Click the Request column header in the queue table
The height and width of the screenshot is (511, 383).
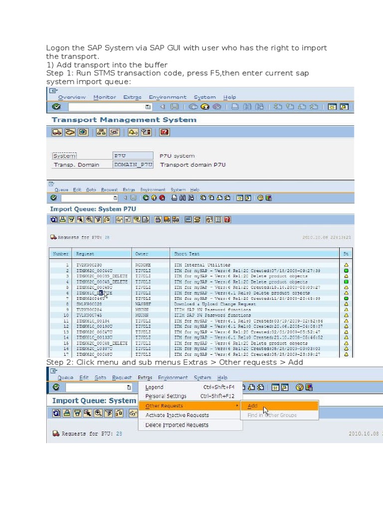coord(85,254)
